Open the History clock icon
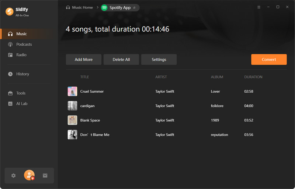Viewport: 295px width, 189px height. [x=10, y=74]
